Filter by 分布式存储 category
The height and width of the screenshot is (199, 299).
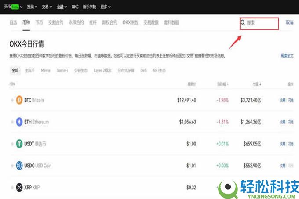point(126,70)
